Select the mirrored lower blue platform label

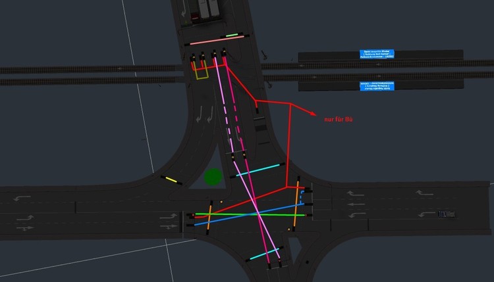[377, 86]
